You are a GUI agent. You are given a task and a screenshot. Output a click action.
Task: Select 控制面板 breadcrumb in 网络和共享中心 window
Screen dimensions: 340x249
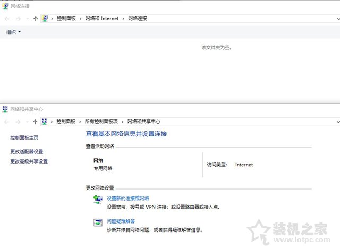point(66,122)
